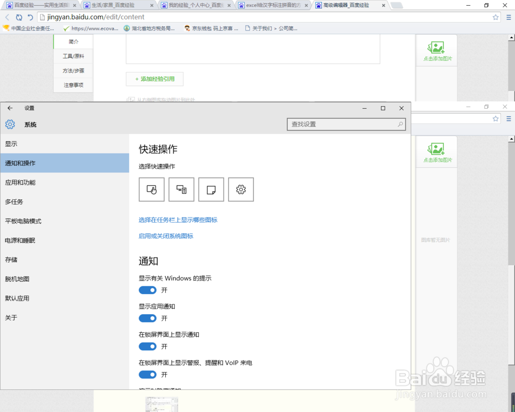Open the 方法/步骤 section tab
This screenshot has width=515, height=412.
[73, 71]
